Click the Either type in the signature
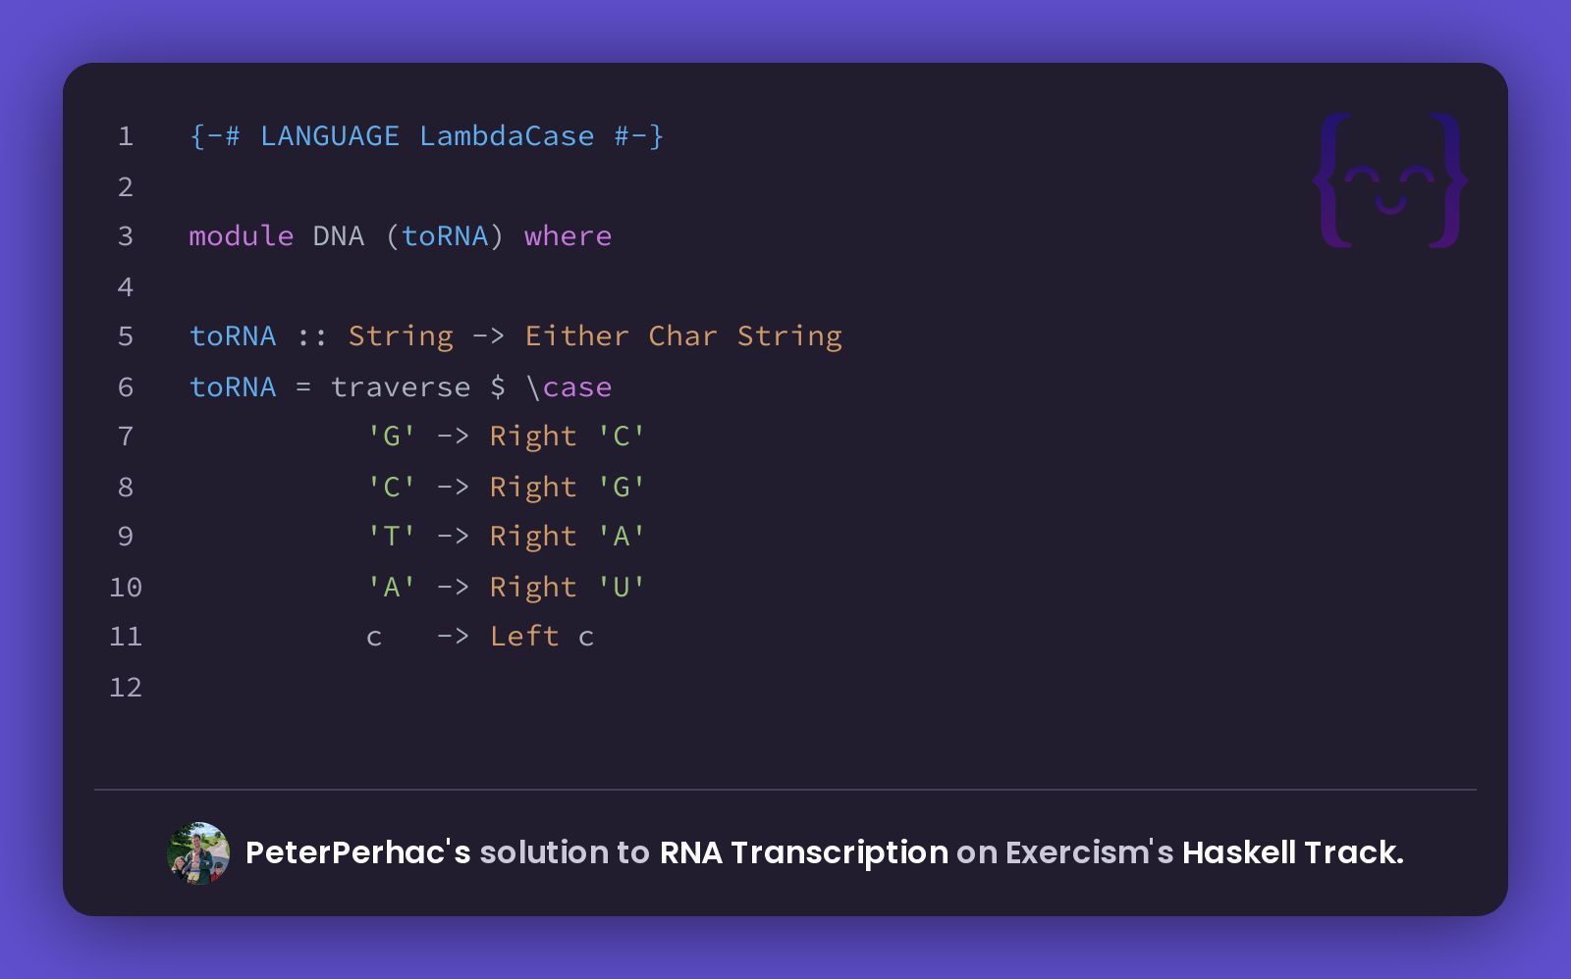Viewport: 1571px width, 979px height. pyautogui.click(x=576, y=336)
